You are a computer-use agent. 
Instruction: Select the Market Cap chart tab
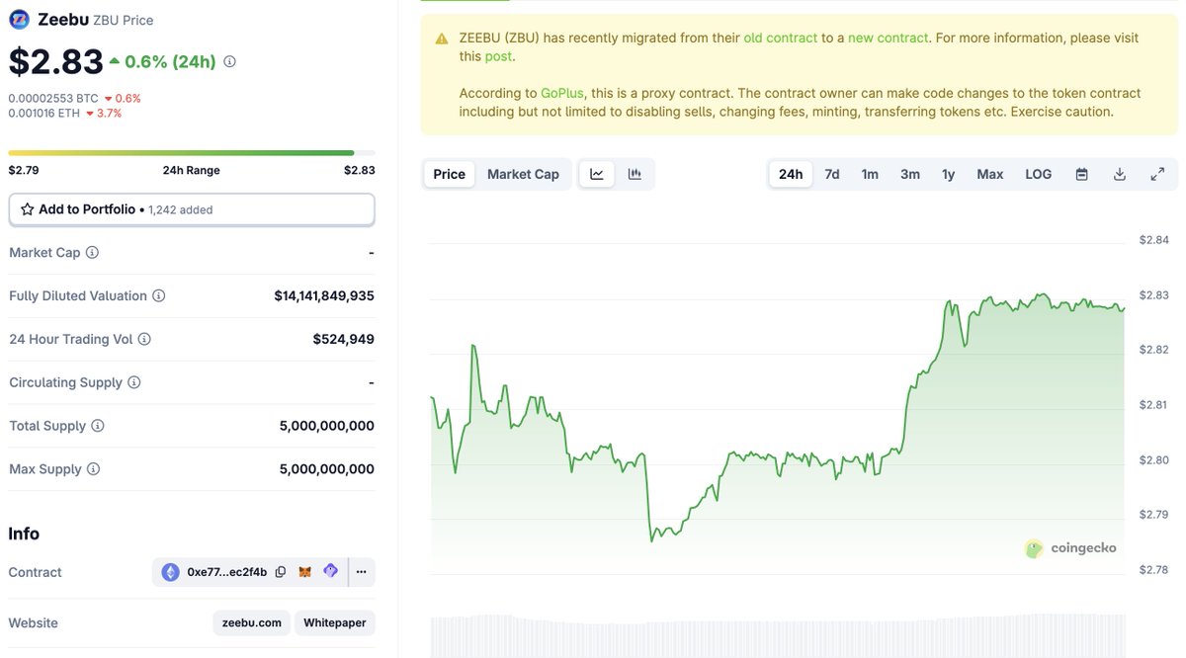523,174
